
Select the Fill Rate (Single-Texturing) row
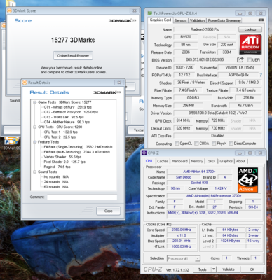coord(78,147)
